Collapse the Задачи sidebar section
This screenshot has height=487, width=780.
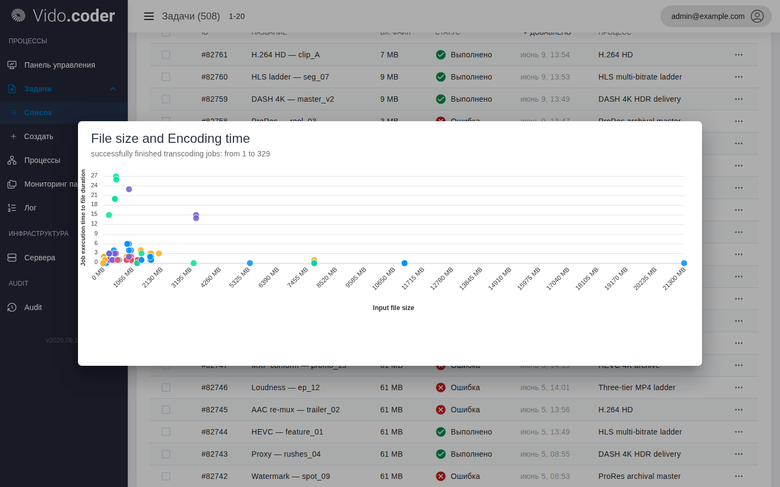[113, 89]
